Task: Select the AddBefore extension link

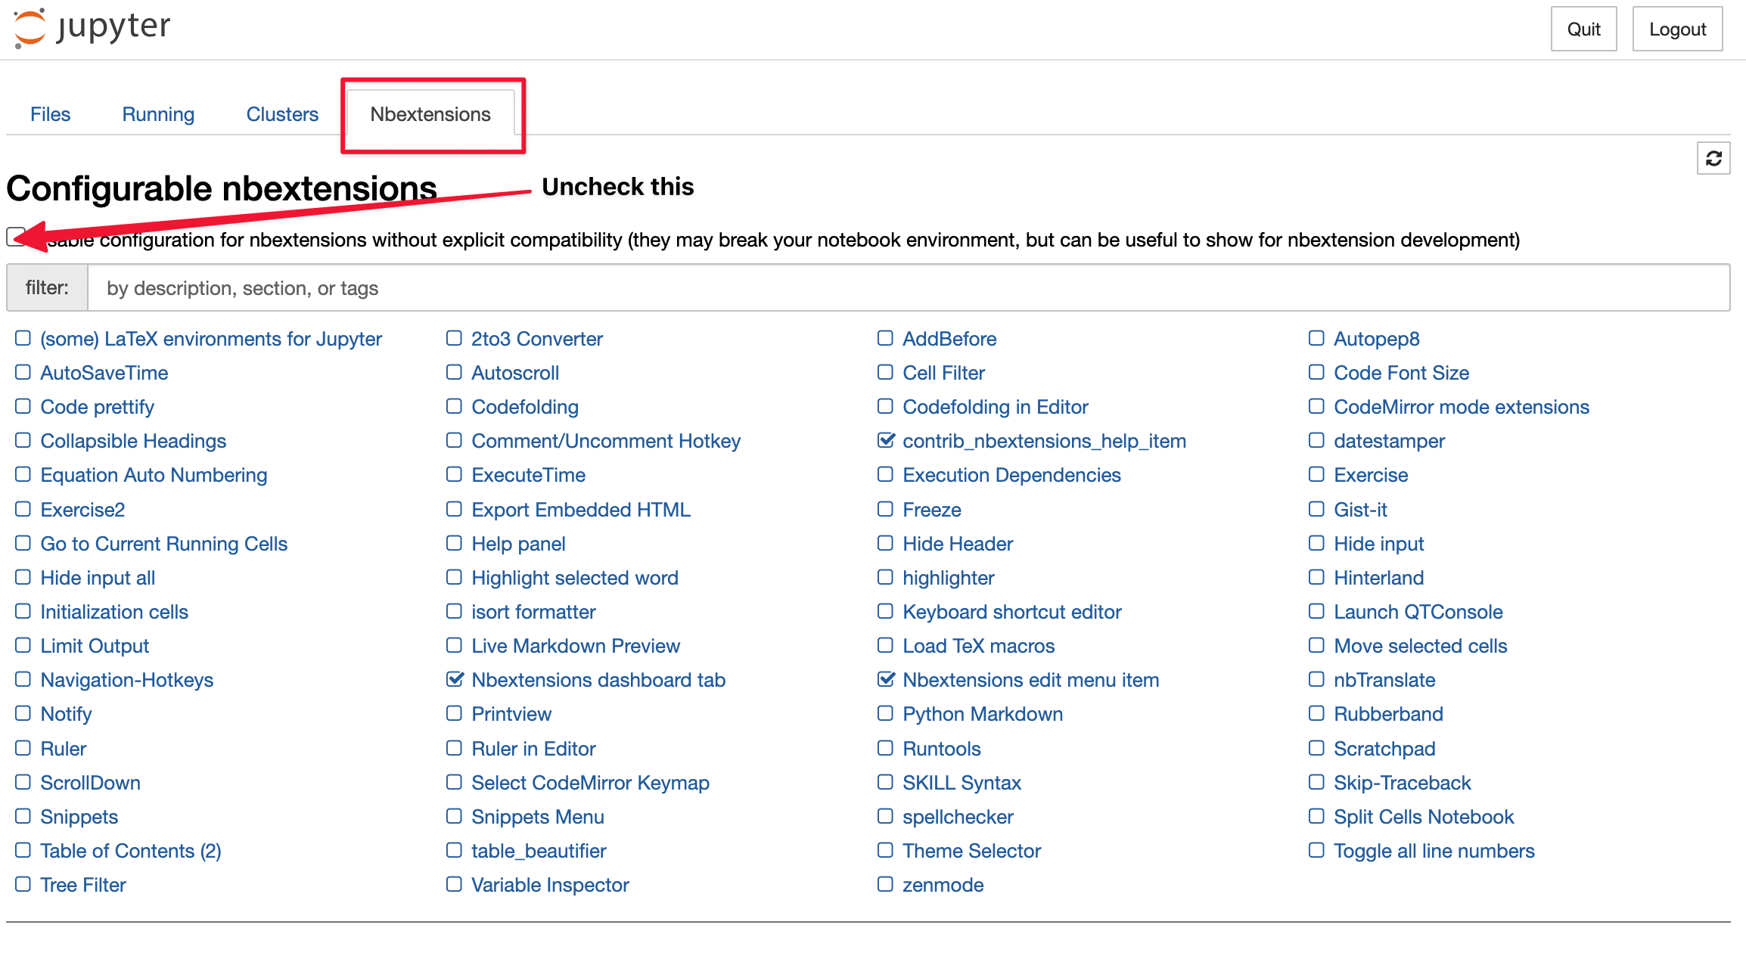Action: [949, 339]
